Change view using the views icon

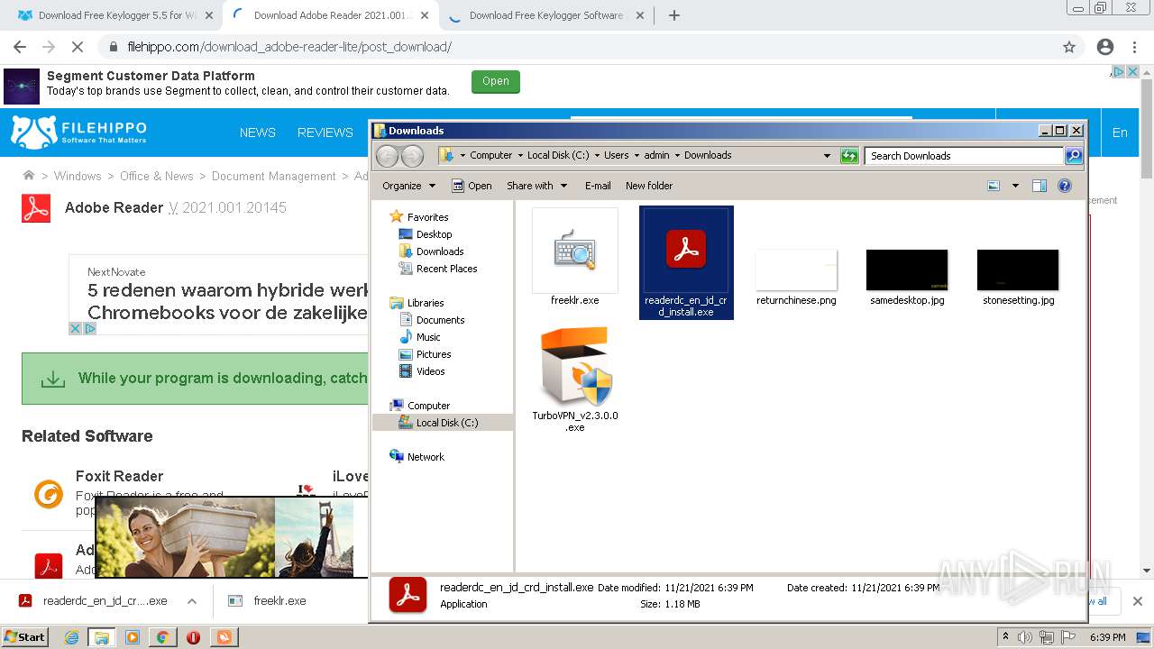point(994,186)
